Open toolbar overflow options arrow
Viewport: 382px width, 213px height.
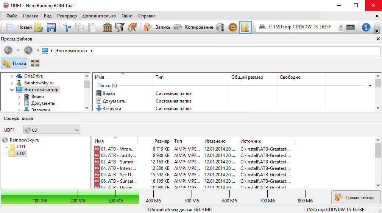pyautogui.click(x=377, y=31)
